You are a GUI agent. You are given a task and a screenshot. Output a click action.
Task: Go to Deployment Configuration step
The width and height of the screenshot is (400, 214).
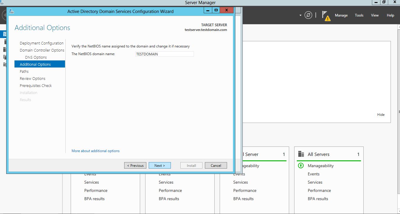[x=41, y=43]
